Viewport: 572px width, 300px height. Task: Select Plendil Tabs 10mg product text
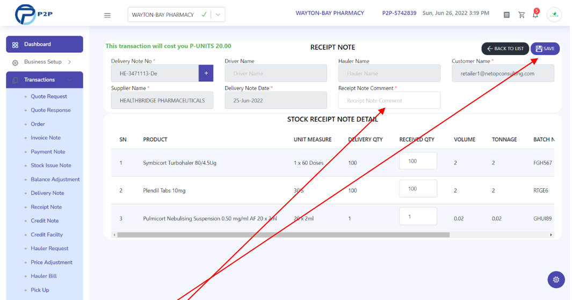[x=164, y=190]
